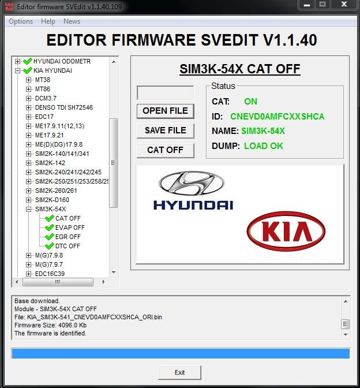This screenshot has width=360, height=388.
Task: Click the KIA logo image
Action: click(x=286, y=231)
